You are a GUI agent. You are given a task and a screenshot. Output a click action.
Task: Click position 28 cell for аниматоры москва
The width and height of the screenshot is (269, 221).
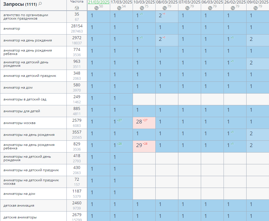(x=144, y=123)
